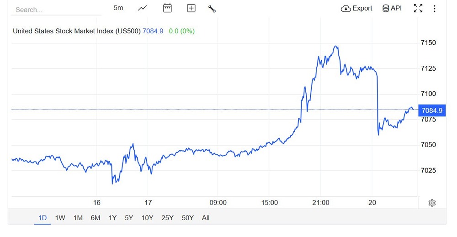Open the 5m interval dropdown
The height and width of the screenshot is (237, 457).
(x=118, y=8)
